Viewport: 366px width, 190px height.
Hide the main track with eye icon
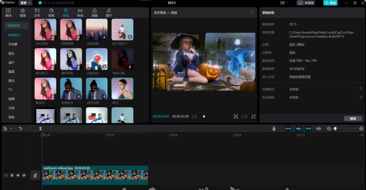[x=18, y=175]
